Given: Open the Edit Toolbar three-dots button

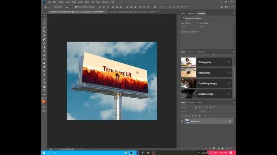Looking at the screenshot, I should point(44,94).
